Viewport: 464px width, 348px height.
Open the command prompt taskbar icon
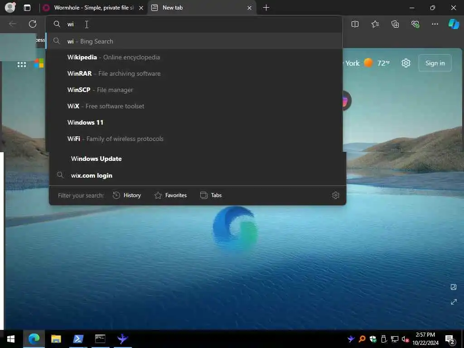tap(100, 339)
